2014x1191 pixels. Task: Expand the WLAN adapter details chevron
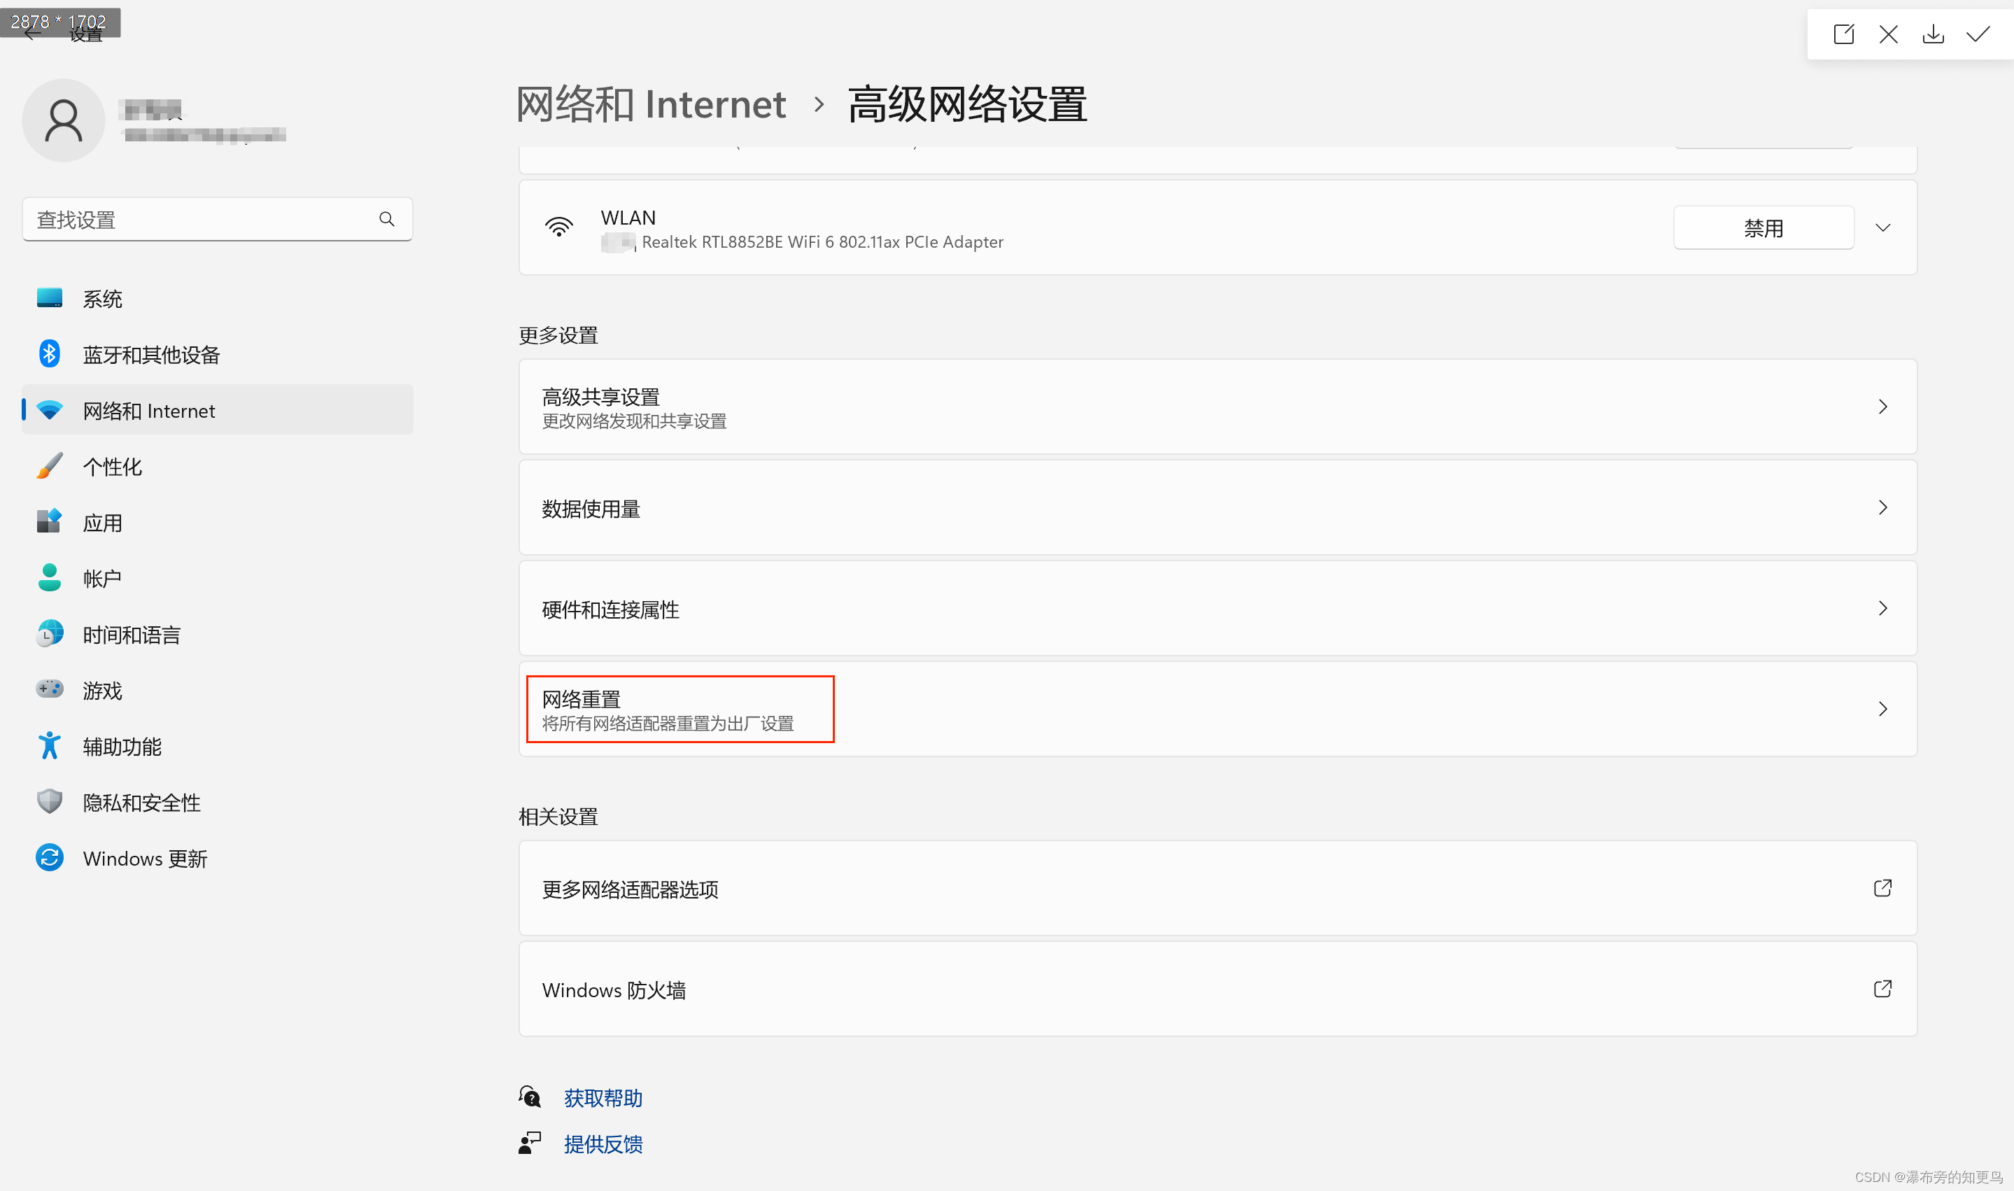point(1882,228)
